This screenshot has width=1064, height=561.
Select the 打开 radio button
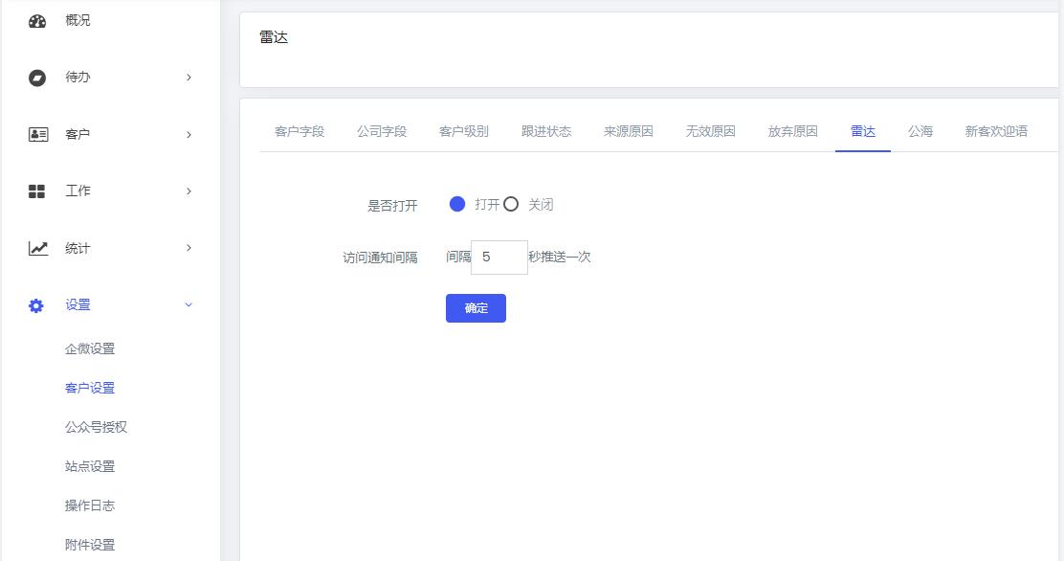click(x=457, y=205)
